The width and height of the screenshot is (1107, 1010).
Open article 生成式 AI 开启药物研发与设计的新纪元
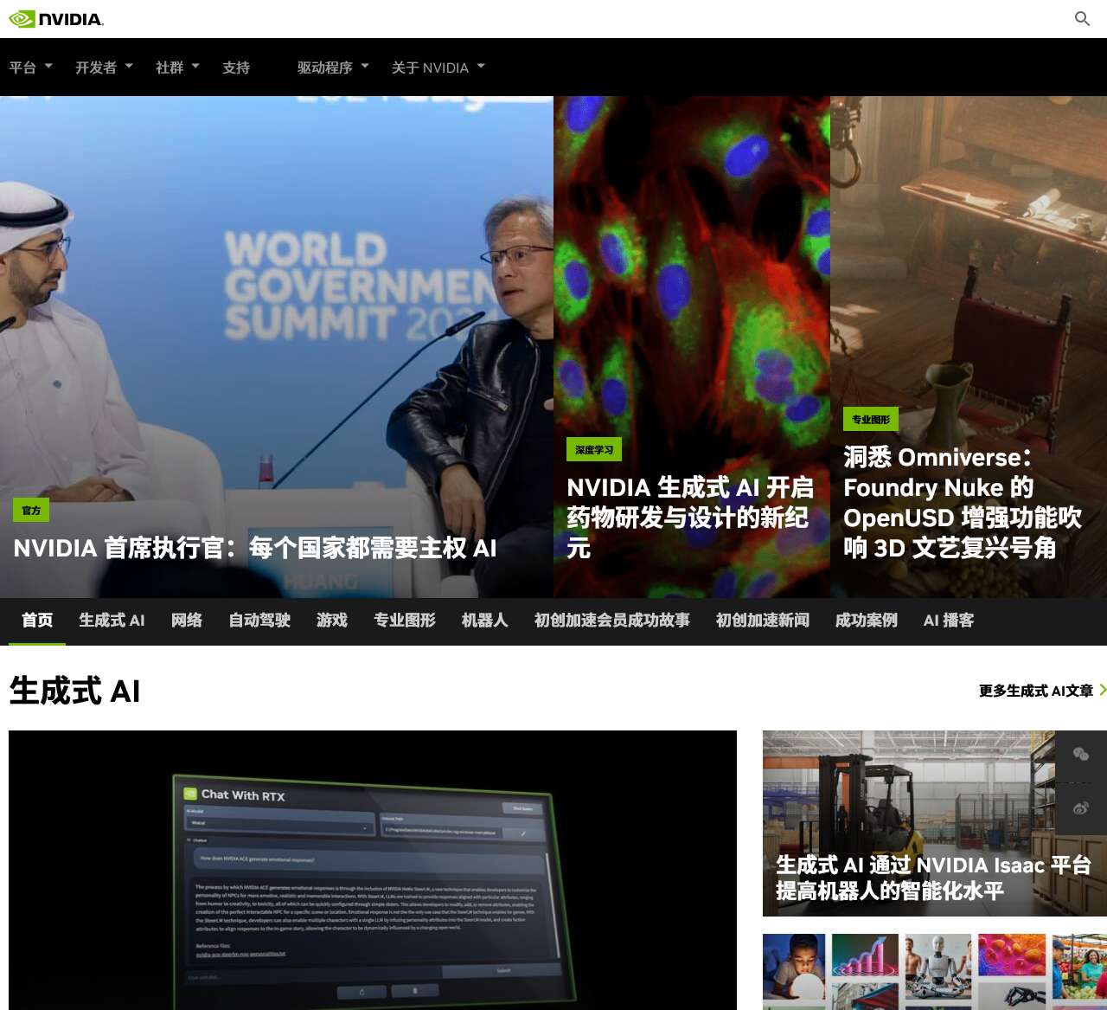tap(690, 518)
